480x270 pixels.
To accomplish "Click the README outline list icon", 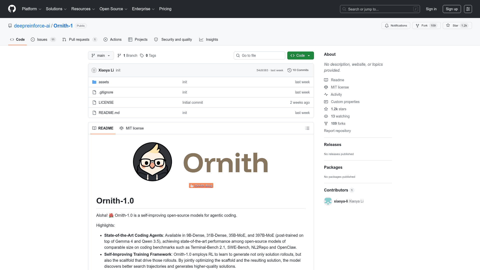I will click(307, 128).
